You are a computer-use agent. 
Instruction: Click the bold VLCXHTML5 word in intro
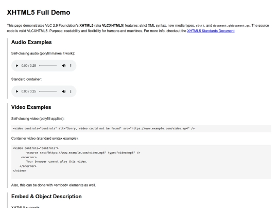[113, 26]
